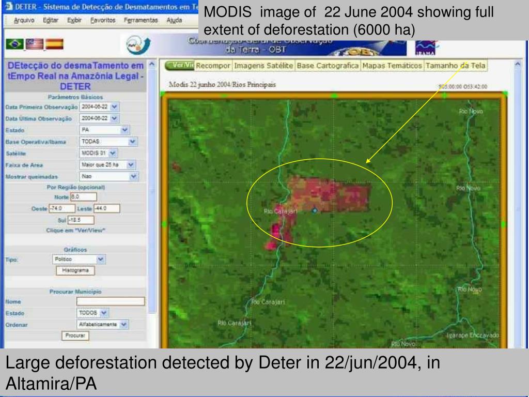Click the INPE circular arrow logo

(x=138, y=45)
